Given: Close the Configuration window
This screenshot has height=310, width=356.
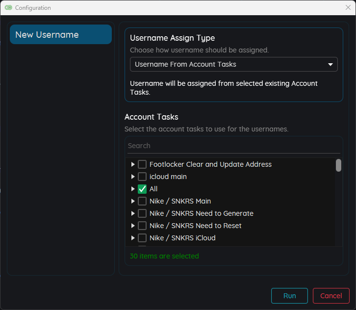Looking at the screenshot, I should coord(348,8).
